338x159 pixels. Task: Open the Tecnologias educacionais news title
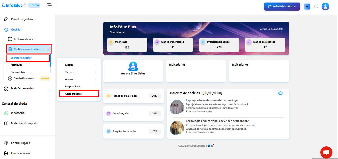[217, 121]
